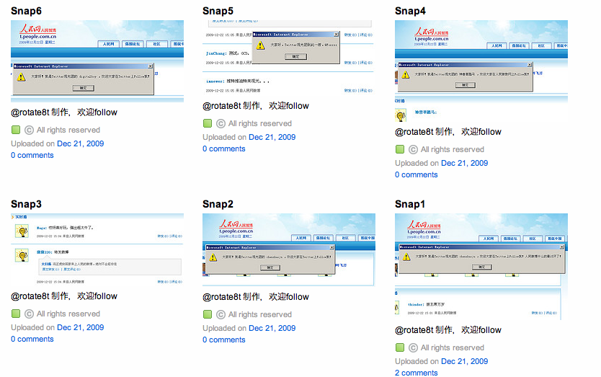Image resolution: width=601 pixels, height=377 pixels.
Task: Open the '2 comments' link under Snap1
Action: [416, 373]
